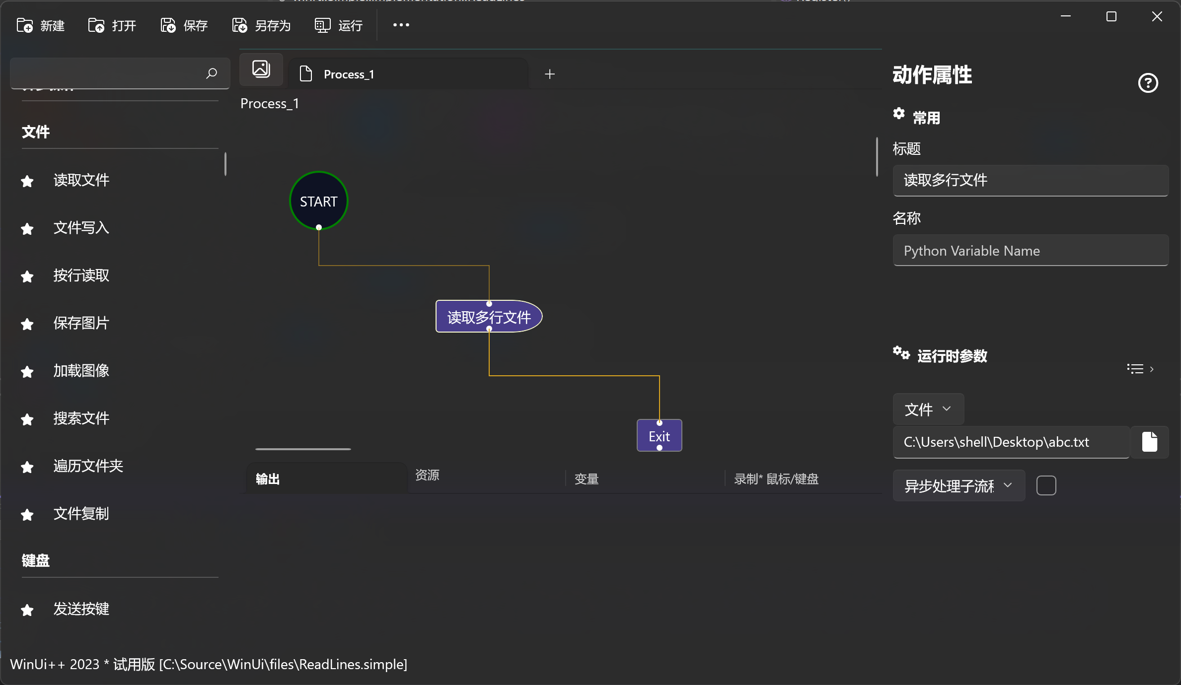The width and height of the screenshot is (1181, 685).
Task: Click the search magnifier icon
Action: 212,73
